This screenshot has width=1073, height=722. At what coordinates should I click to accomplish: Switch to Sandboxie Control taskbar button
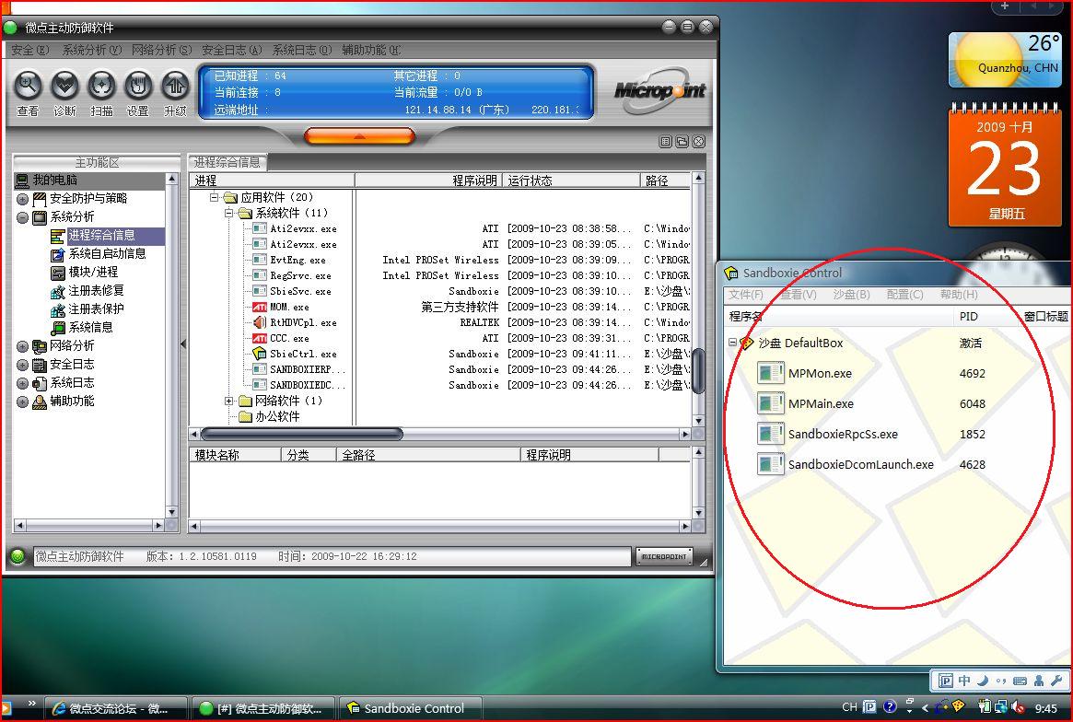click(x=412, y=709)
